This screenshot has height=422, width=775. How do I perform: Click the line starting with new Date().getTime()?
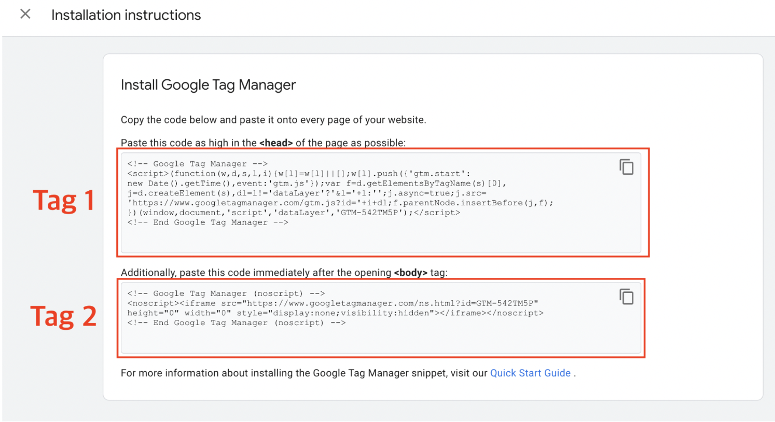point(316,184)
